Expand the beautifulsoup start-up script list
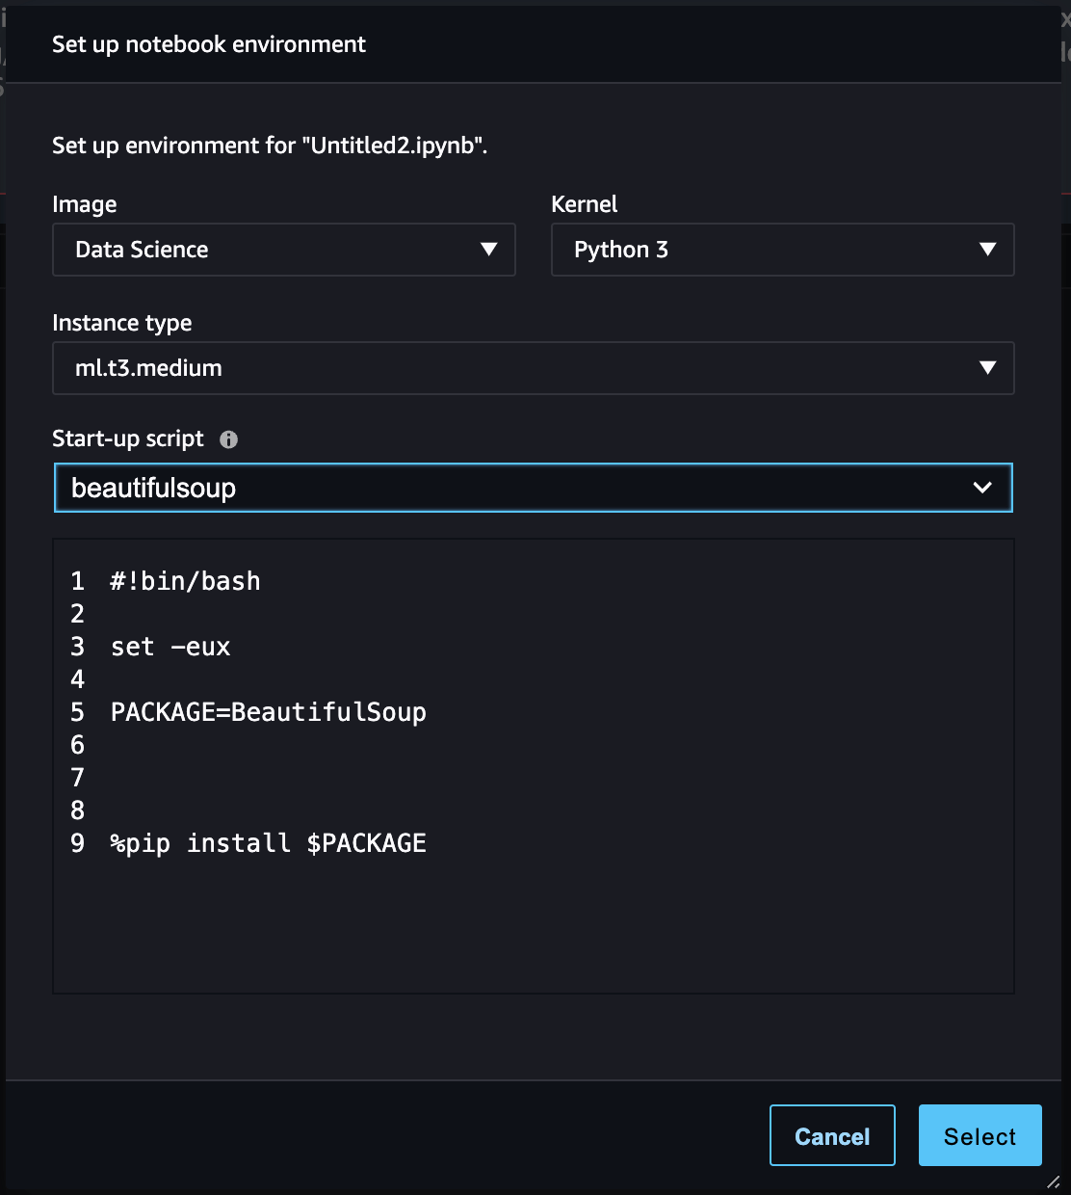Image resolution: width=1071 pixels, height=1195 pixels. (533, 488)
